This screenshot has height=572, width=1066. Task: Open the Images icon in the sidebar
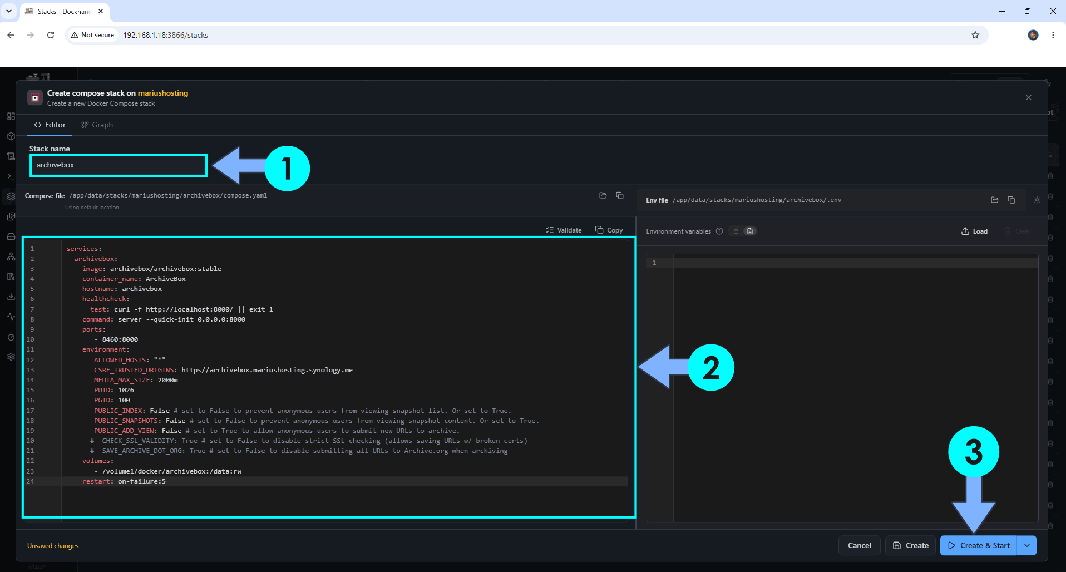coord(11,216)
